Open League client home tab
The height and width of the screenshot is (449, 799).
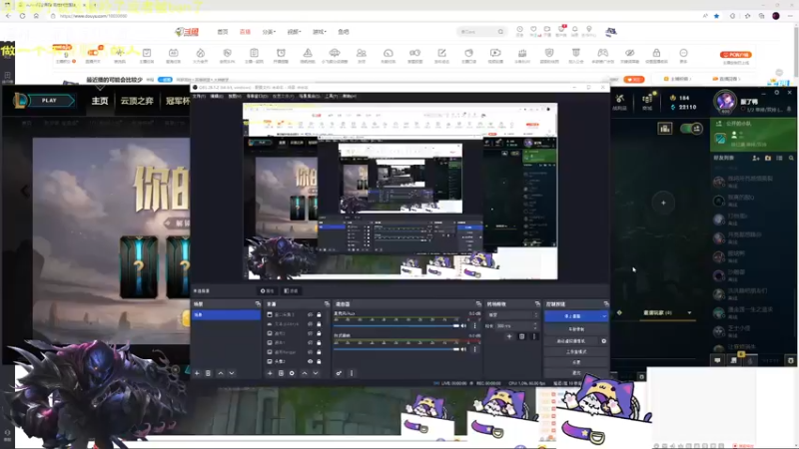coord(100,101)
